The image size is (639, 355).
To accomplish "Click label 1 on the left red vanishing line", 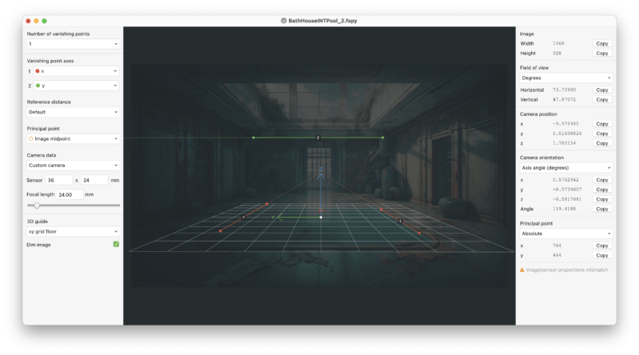I will 244,217.
